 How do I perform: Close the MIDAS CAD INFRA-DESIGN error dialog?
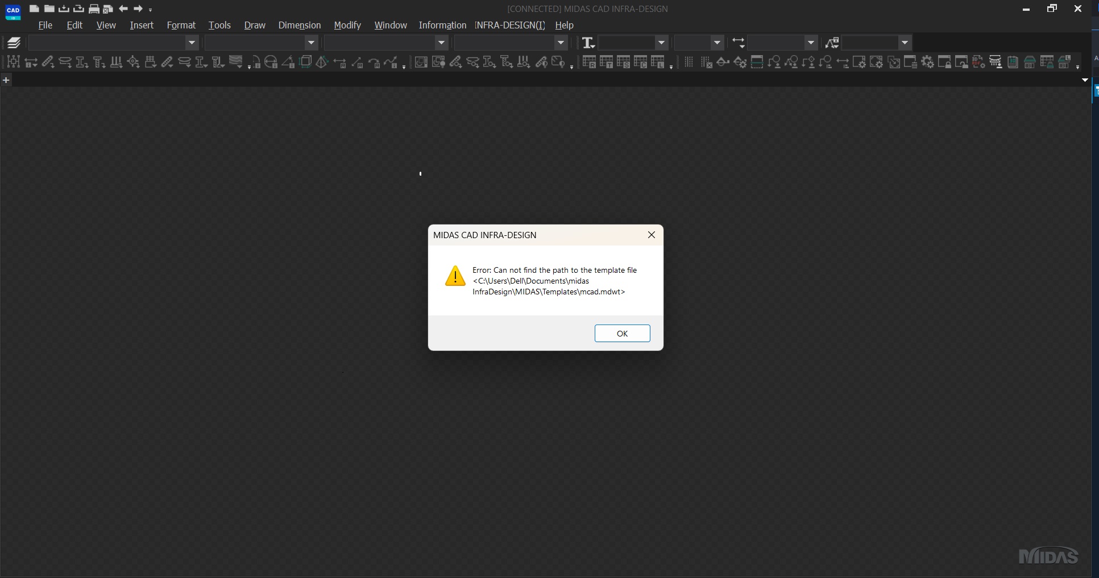(x=652, y=235)
